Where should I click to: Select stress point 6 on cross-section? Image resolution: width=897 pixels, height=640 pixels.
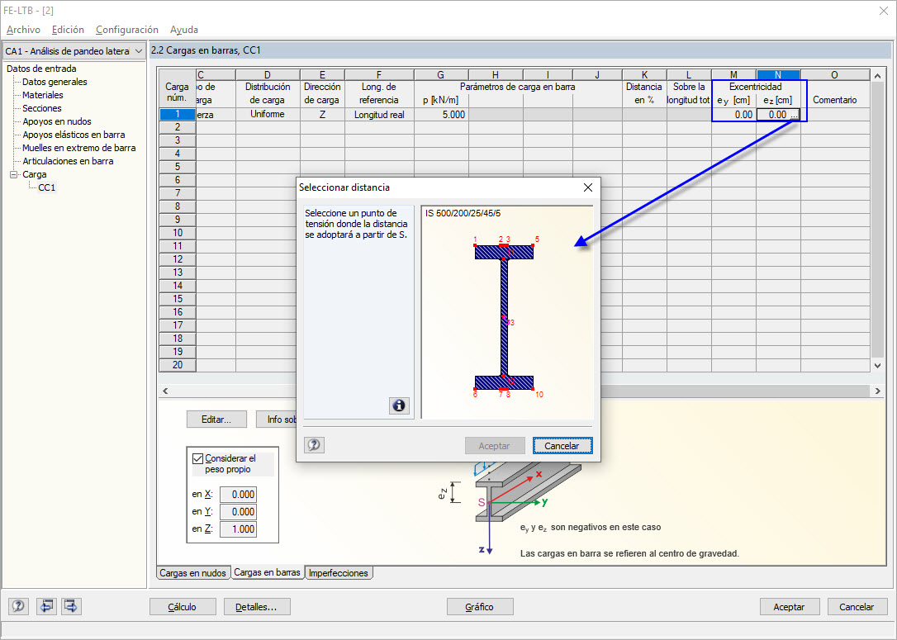[x=476, y=389]
